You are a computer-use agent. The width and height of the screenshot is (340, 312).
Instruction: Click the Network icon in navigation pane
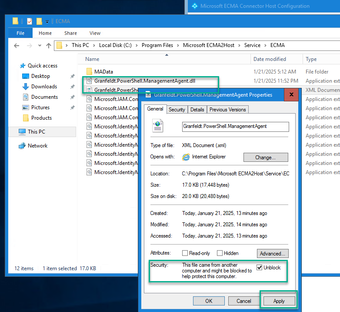22,146
